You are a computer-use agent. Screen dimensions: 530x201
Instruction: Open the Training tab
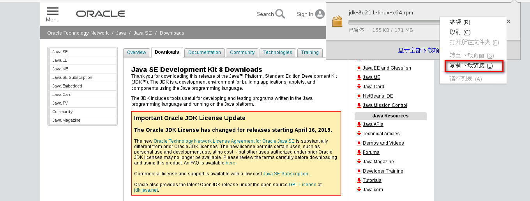coord(310,52)
